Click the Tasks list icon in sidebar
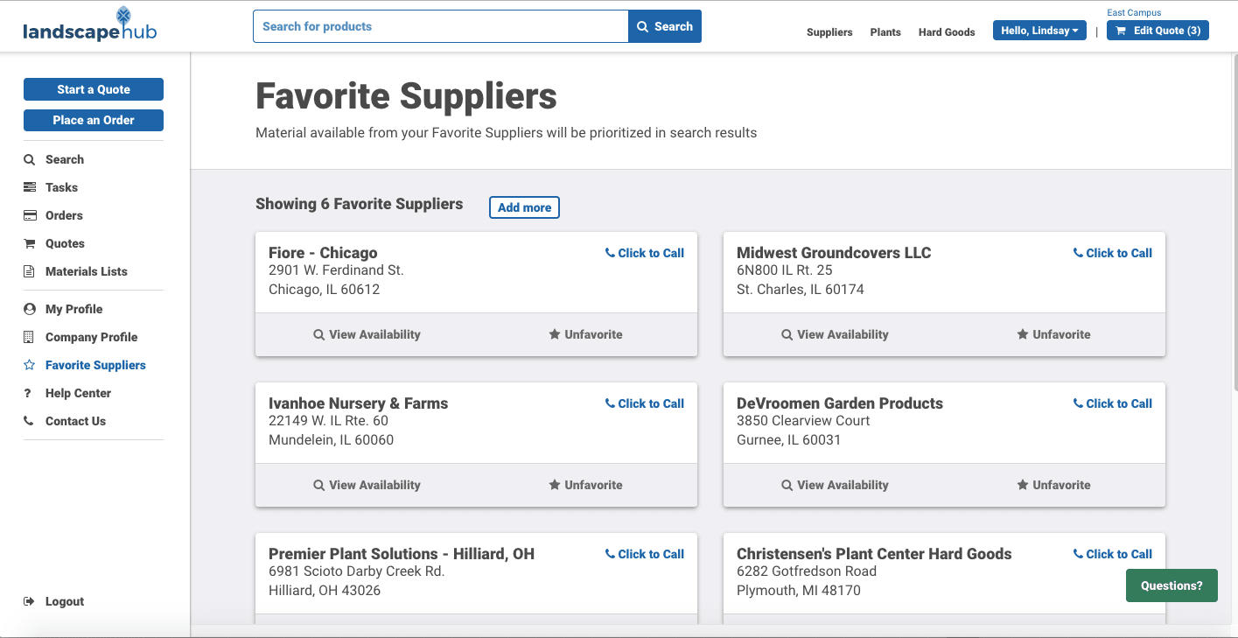Image resolution: width=1238 pixels, height=638 pixels. [x=30, y=187]
